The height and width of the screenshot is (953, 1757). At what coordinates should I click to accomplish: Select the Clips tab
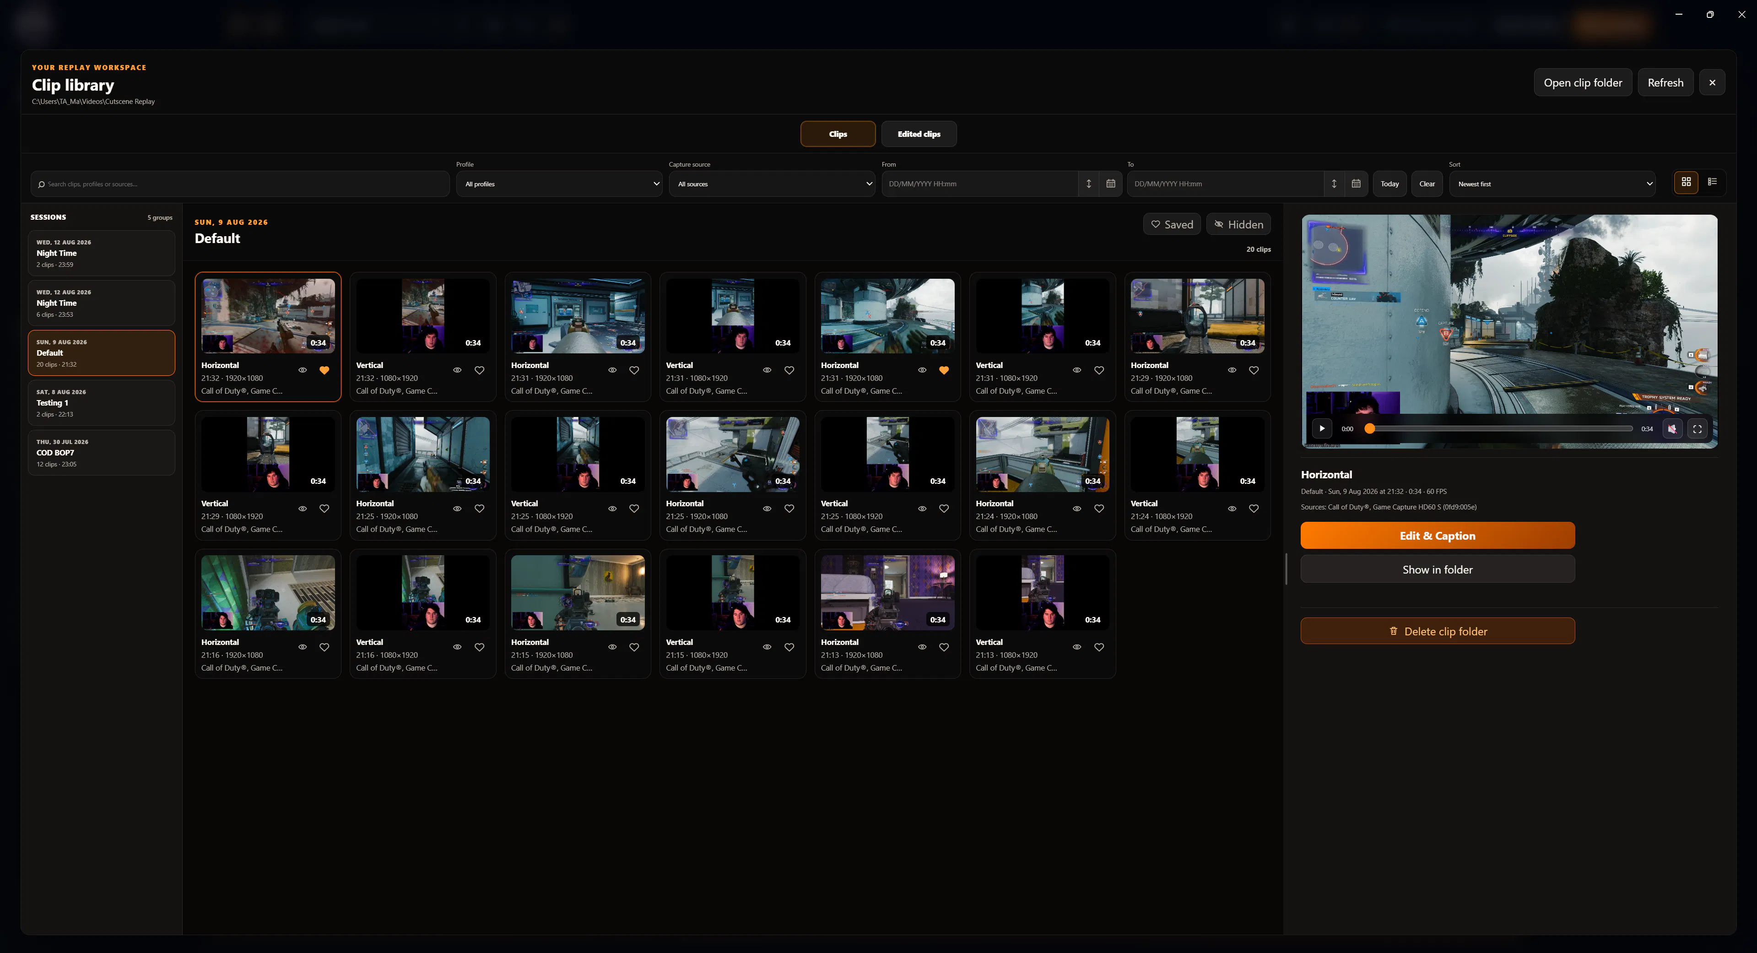838,135
